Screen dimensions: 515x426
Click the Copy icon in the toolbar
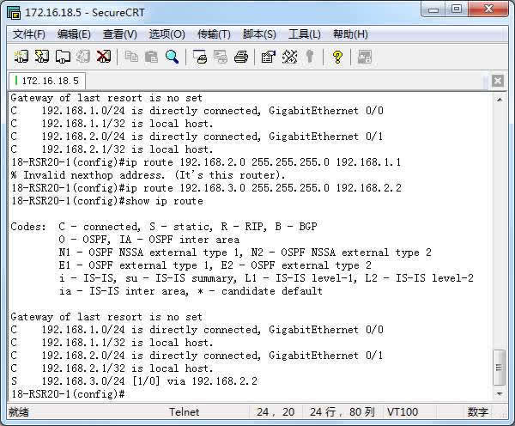[131, 57]
